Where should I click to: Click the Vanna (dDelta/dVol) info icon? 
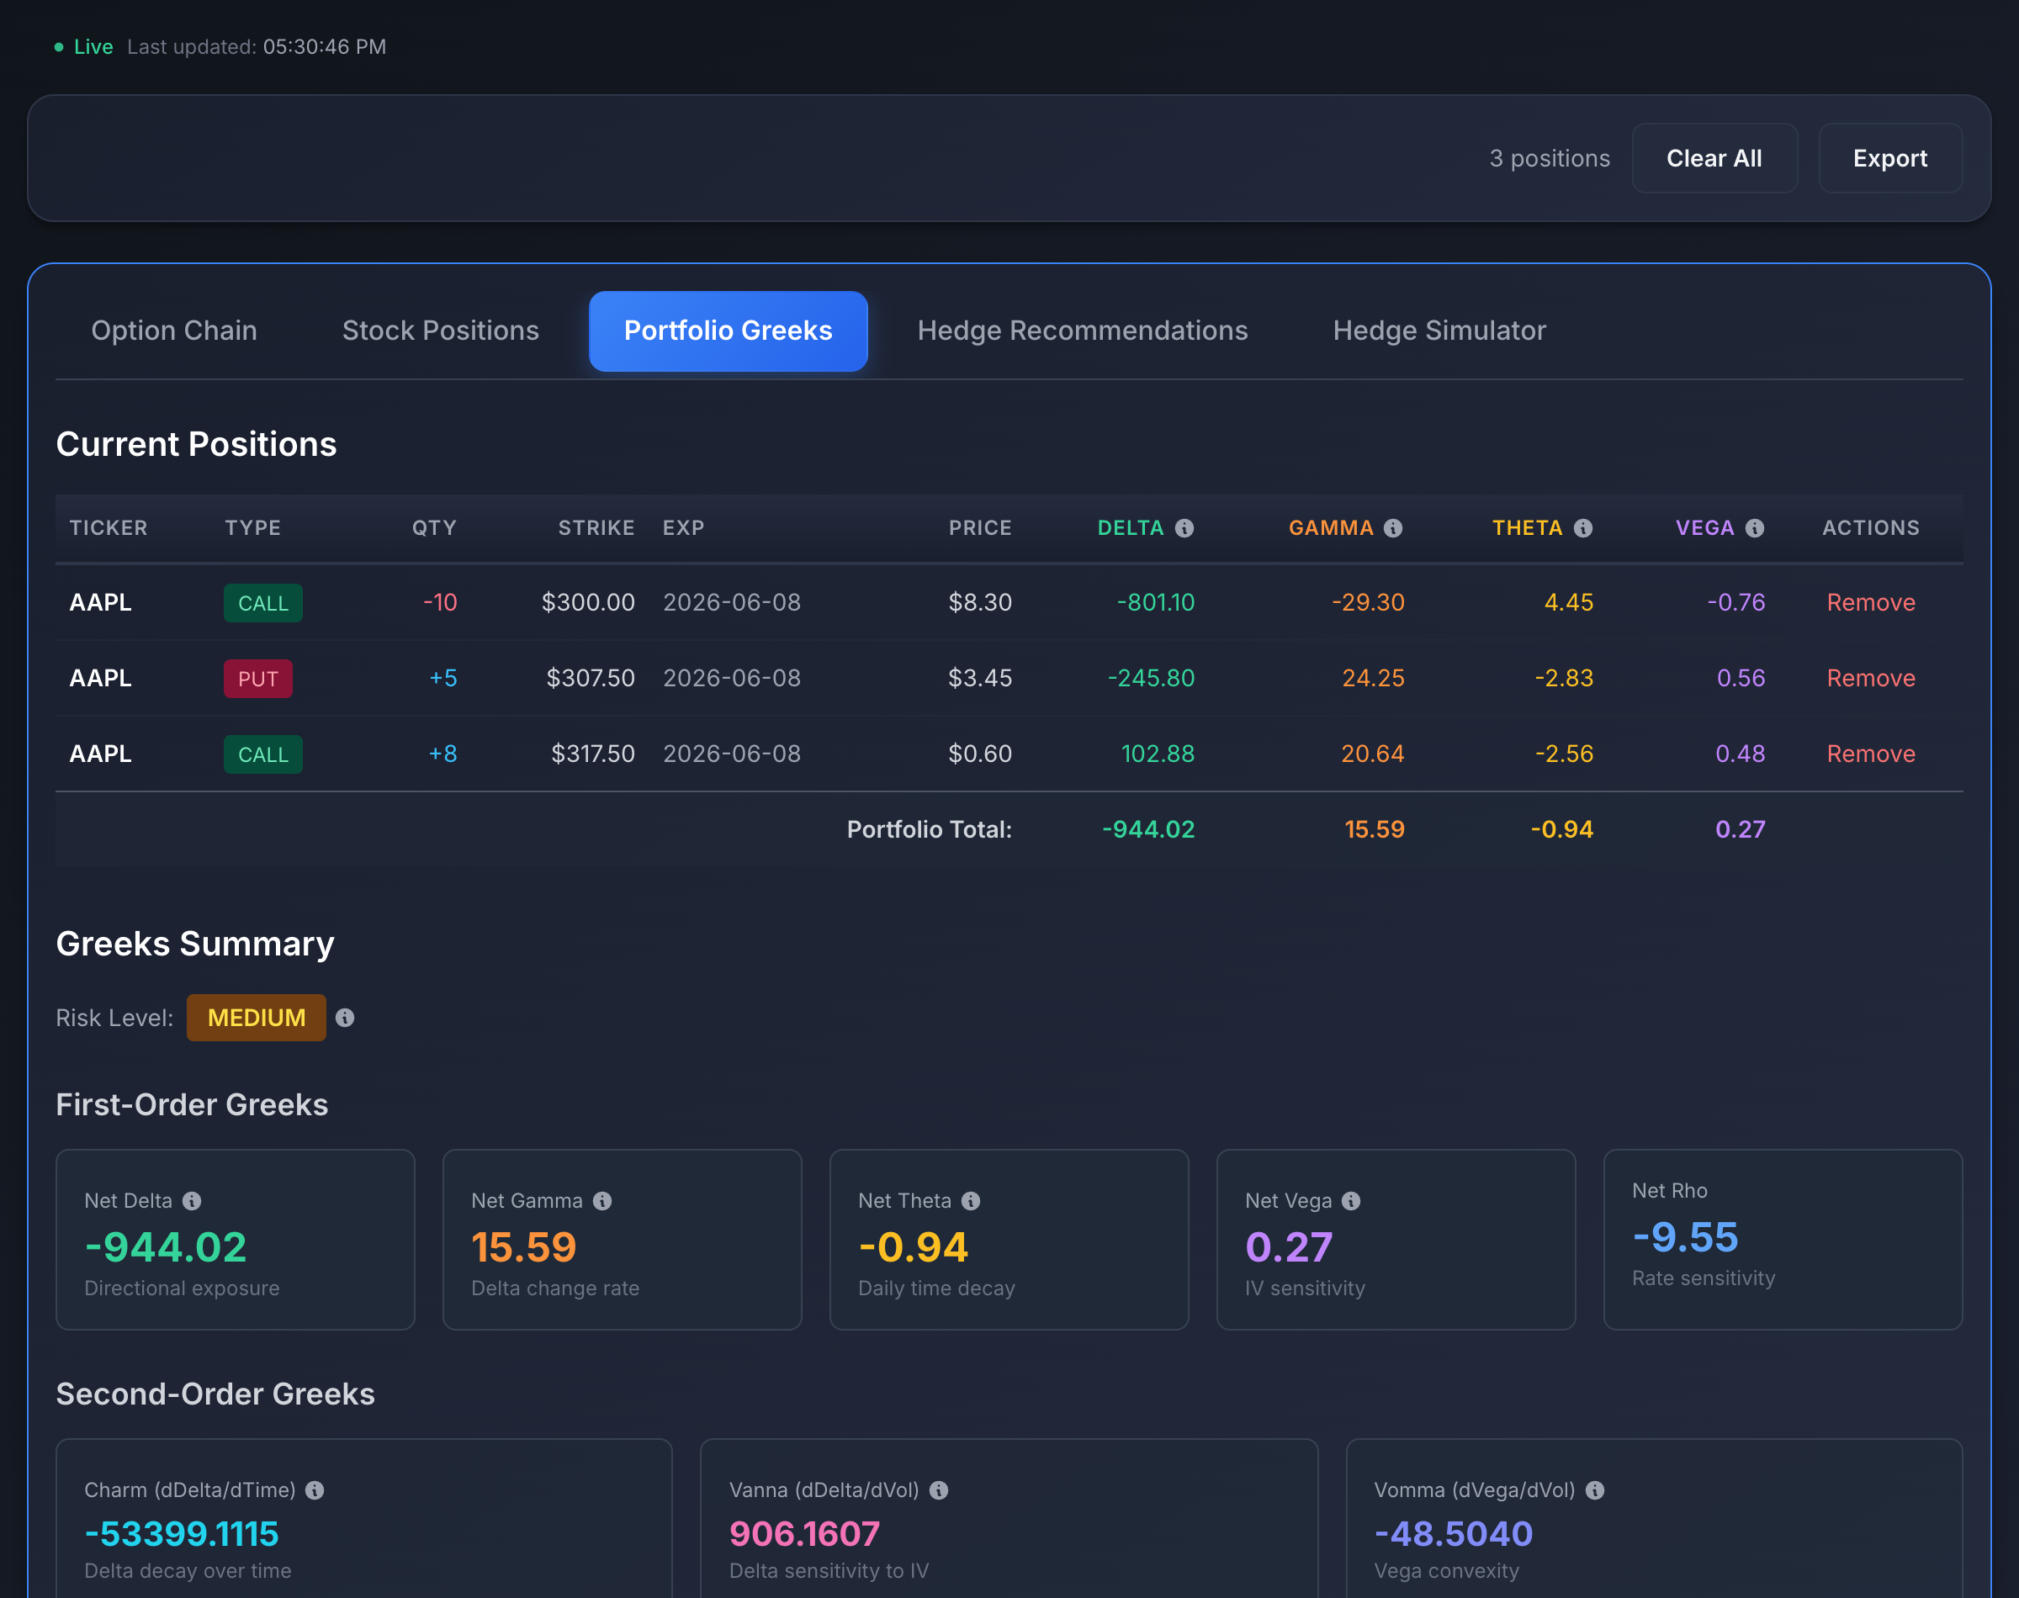(940, 1490)
